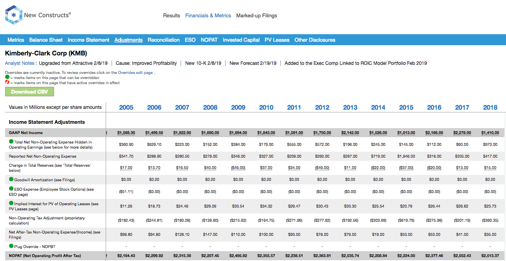Click the Income Statement Adjustments section title

[47, 122]
